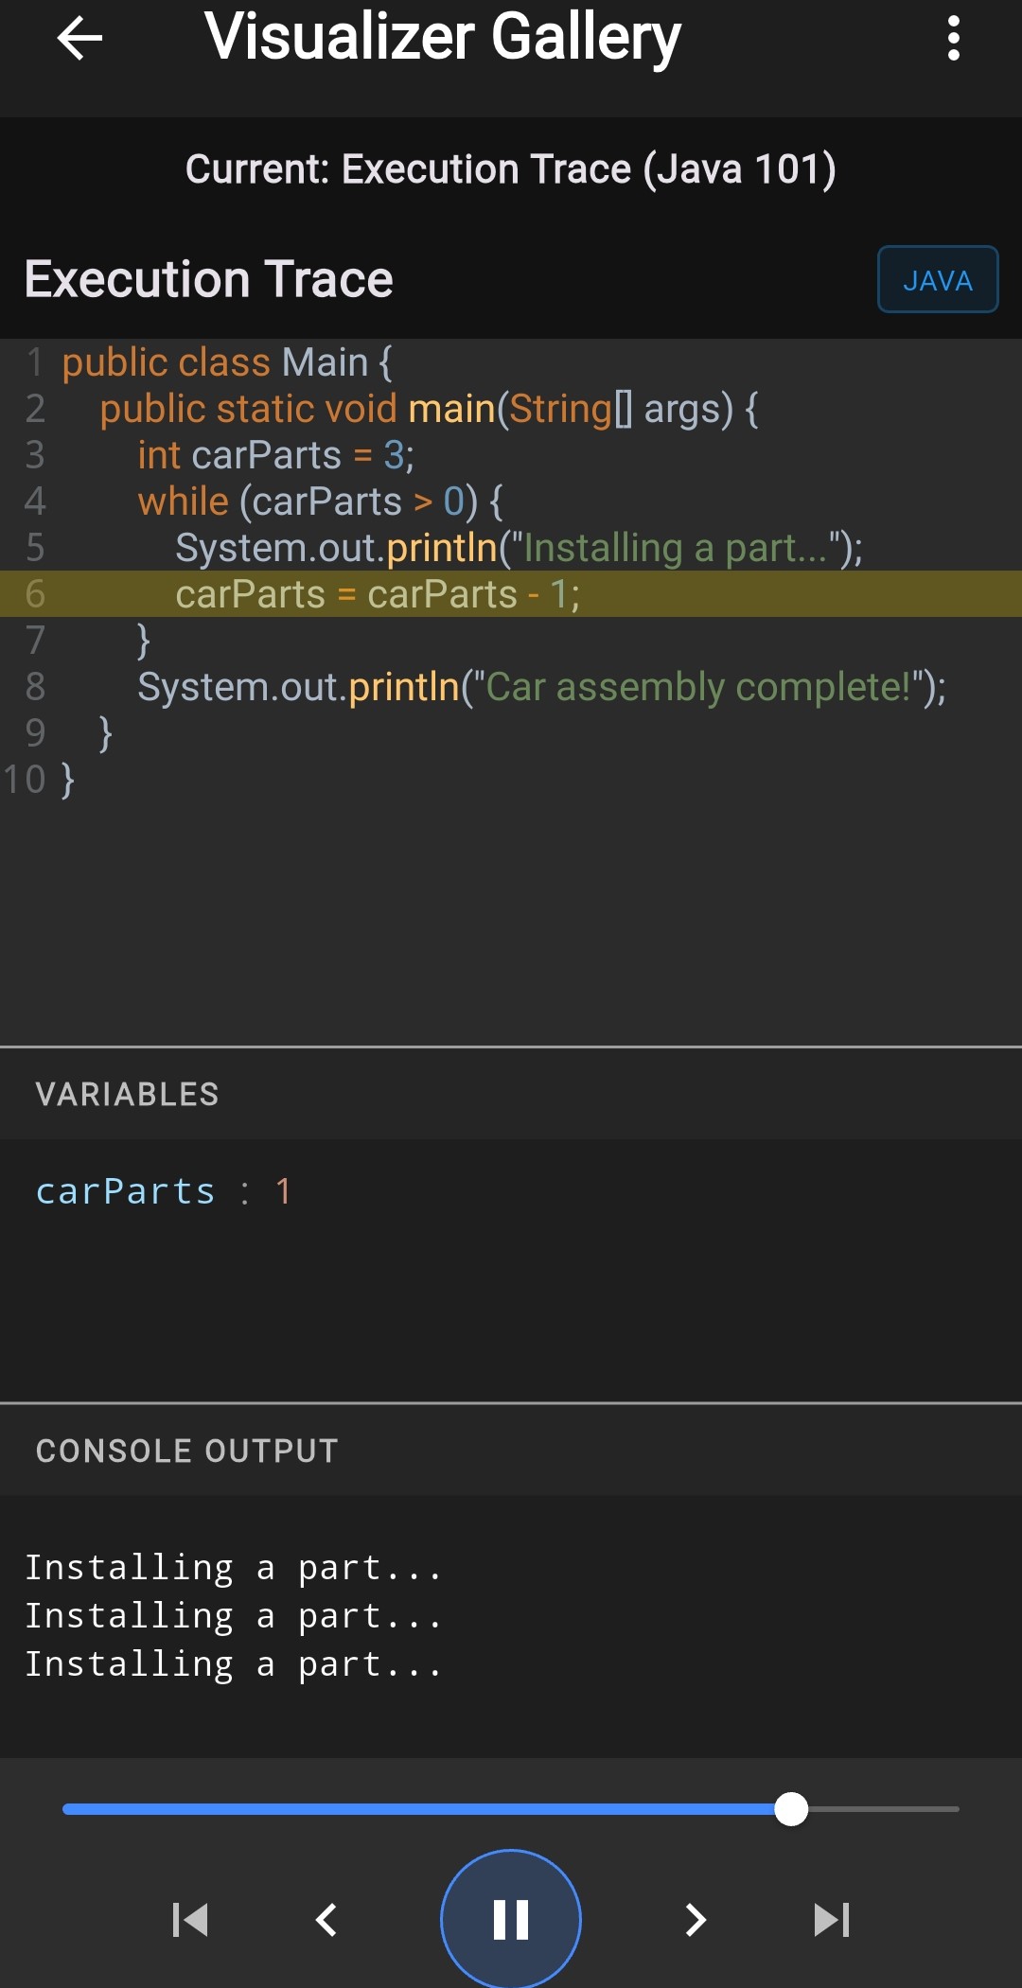Skip to the first execution step

coord(189,1919)
